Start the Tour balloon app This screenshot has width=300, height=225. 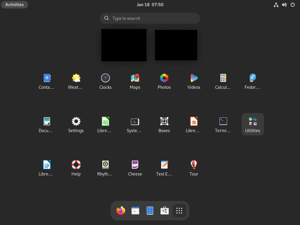194,168
